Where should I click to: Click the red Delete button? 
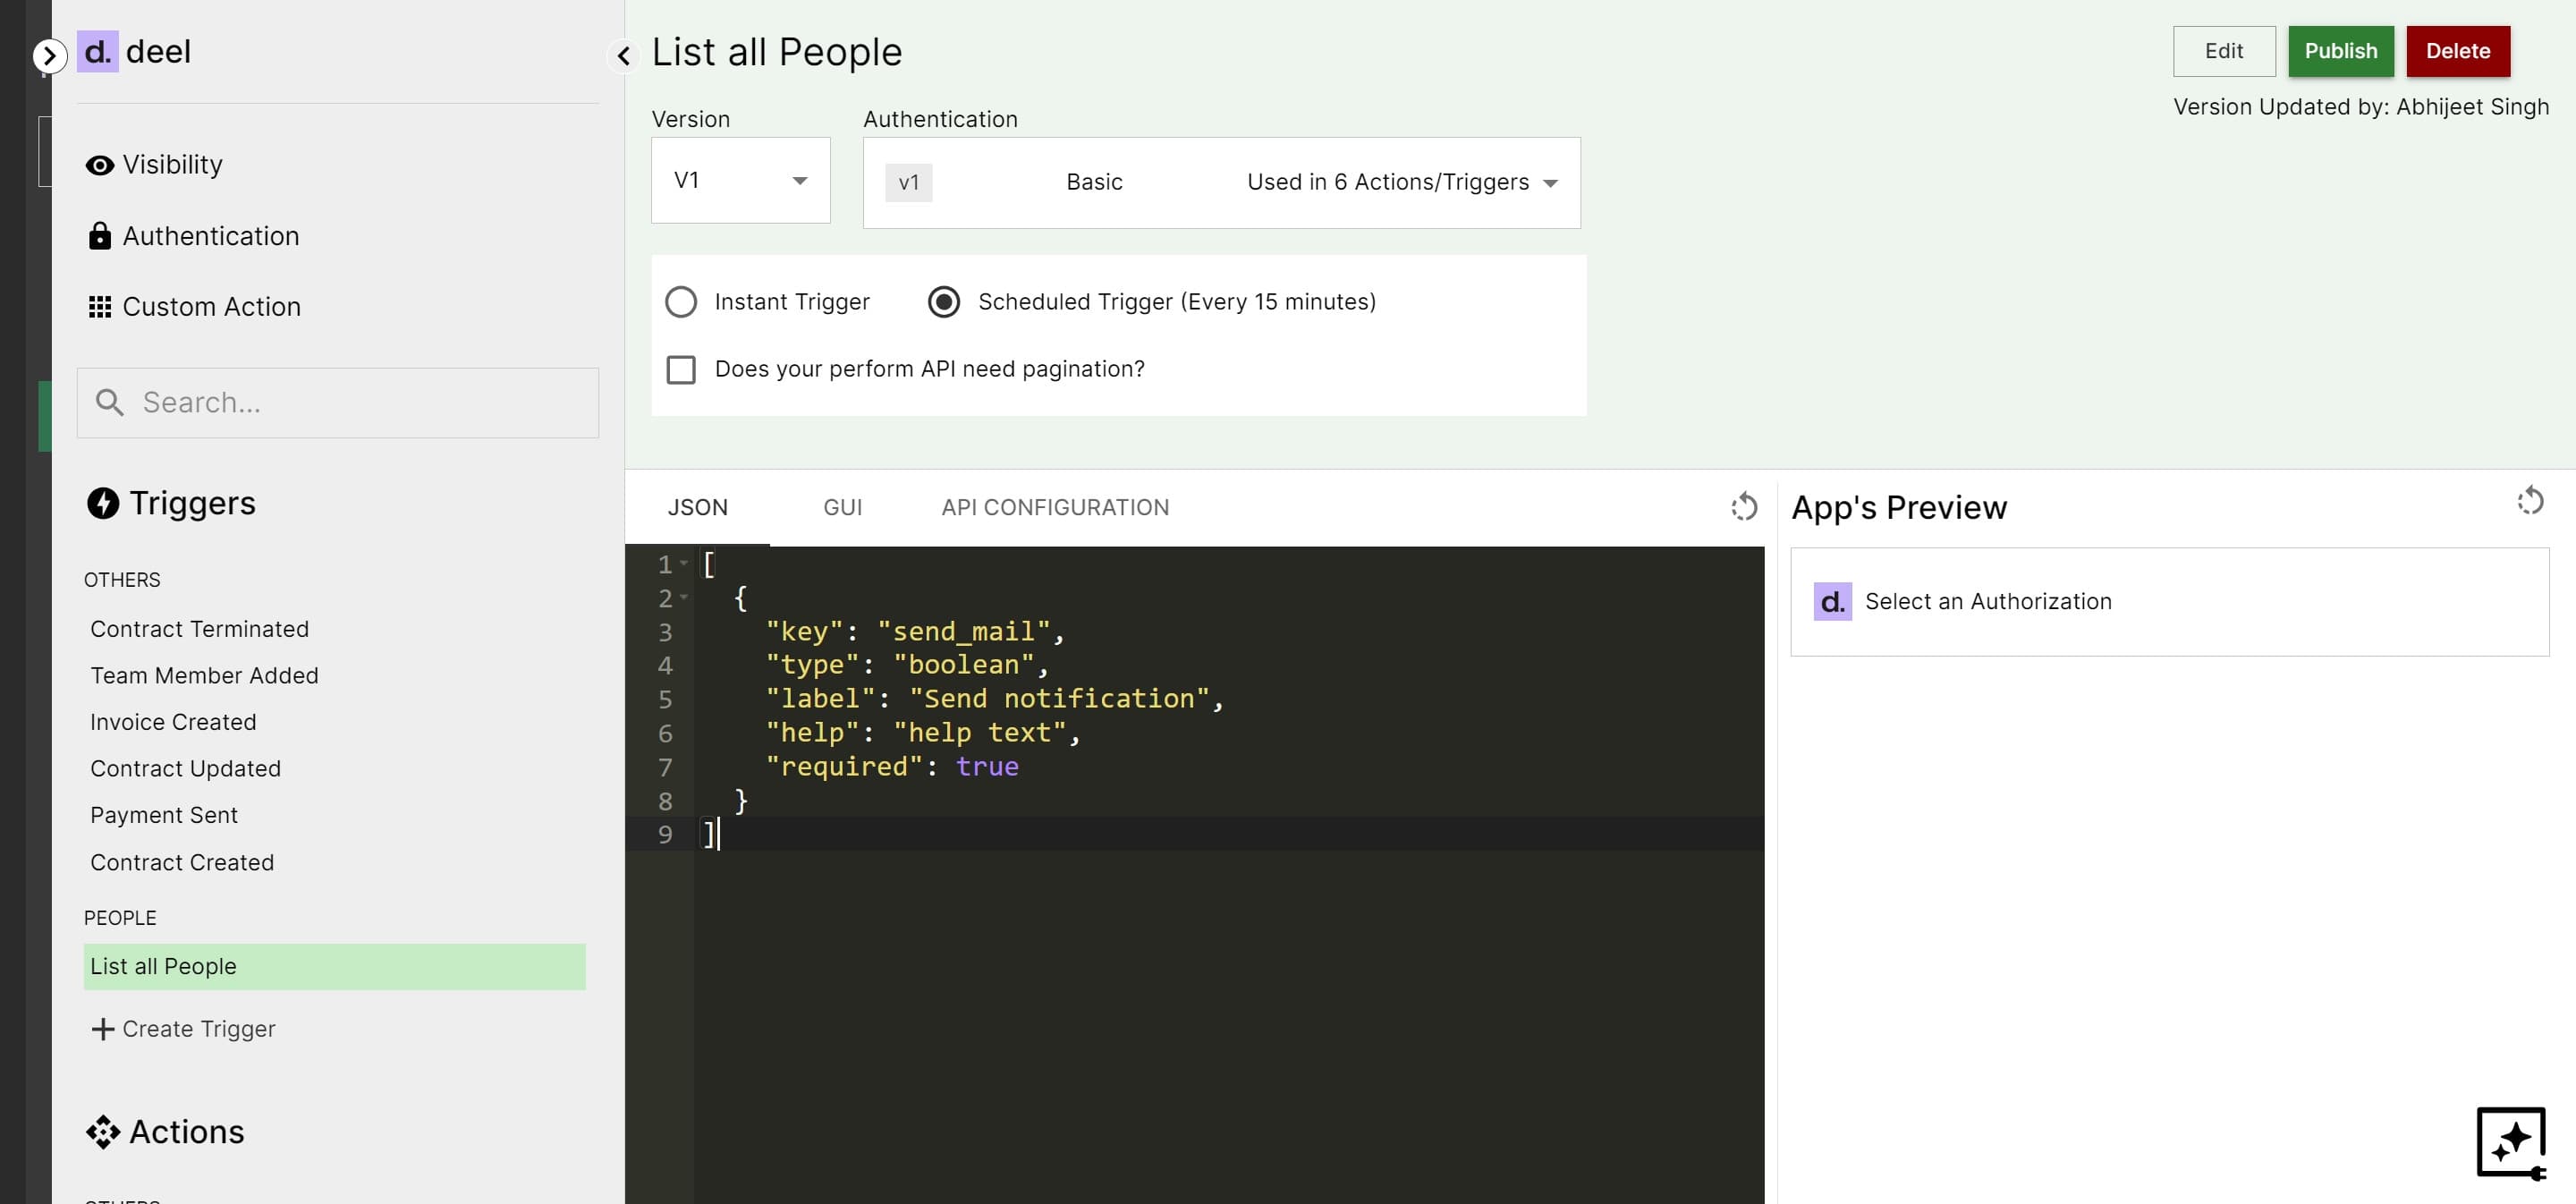tap(2458, 51)
